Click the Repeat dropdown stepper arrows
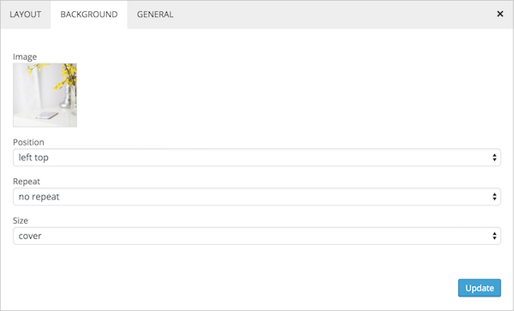This screenshot has width=514, height=311. pyautogui.click(x=494, y=197)
